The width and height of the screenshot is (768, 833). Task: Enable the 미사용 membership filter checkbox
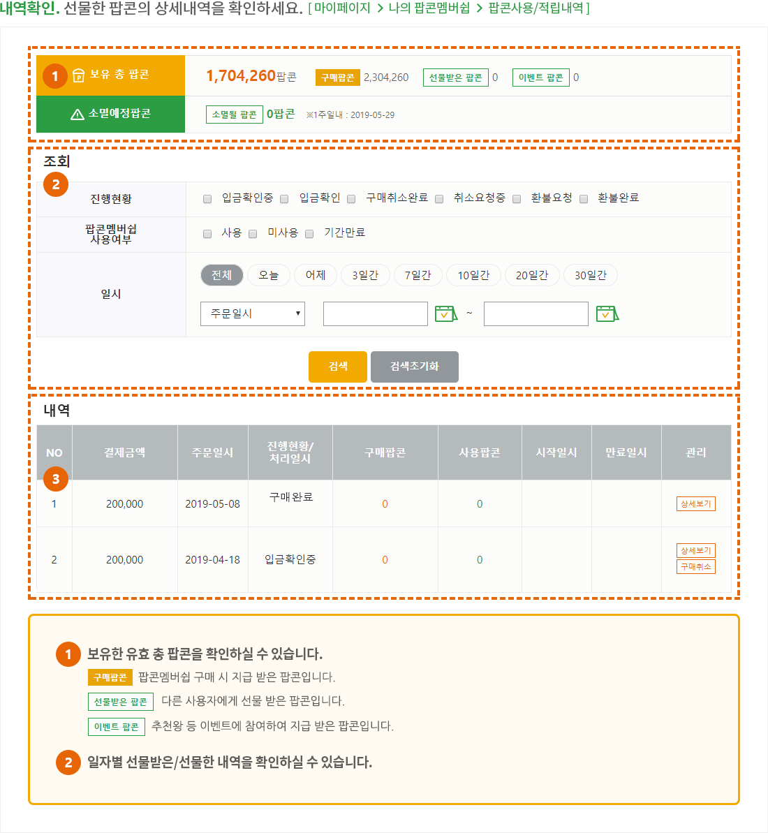[x=253, y=234]
